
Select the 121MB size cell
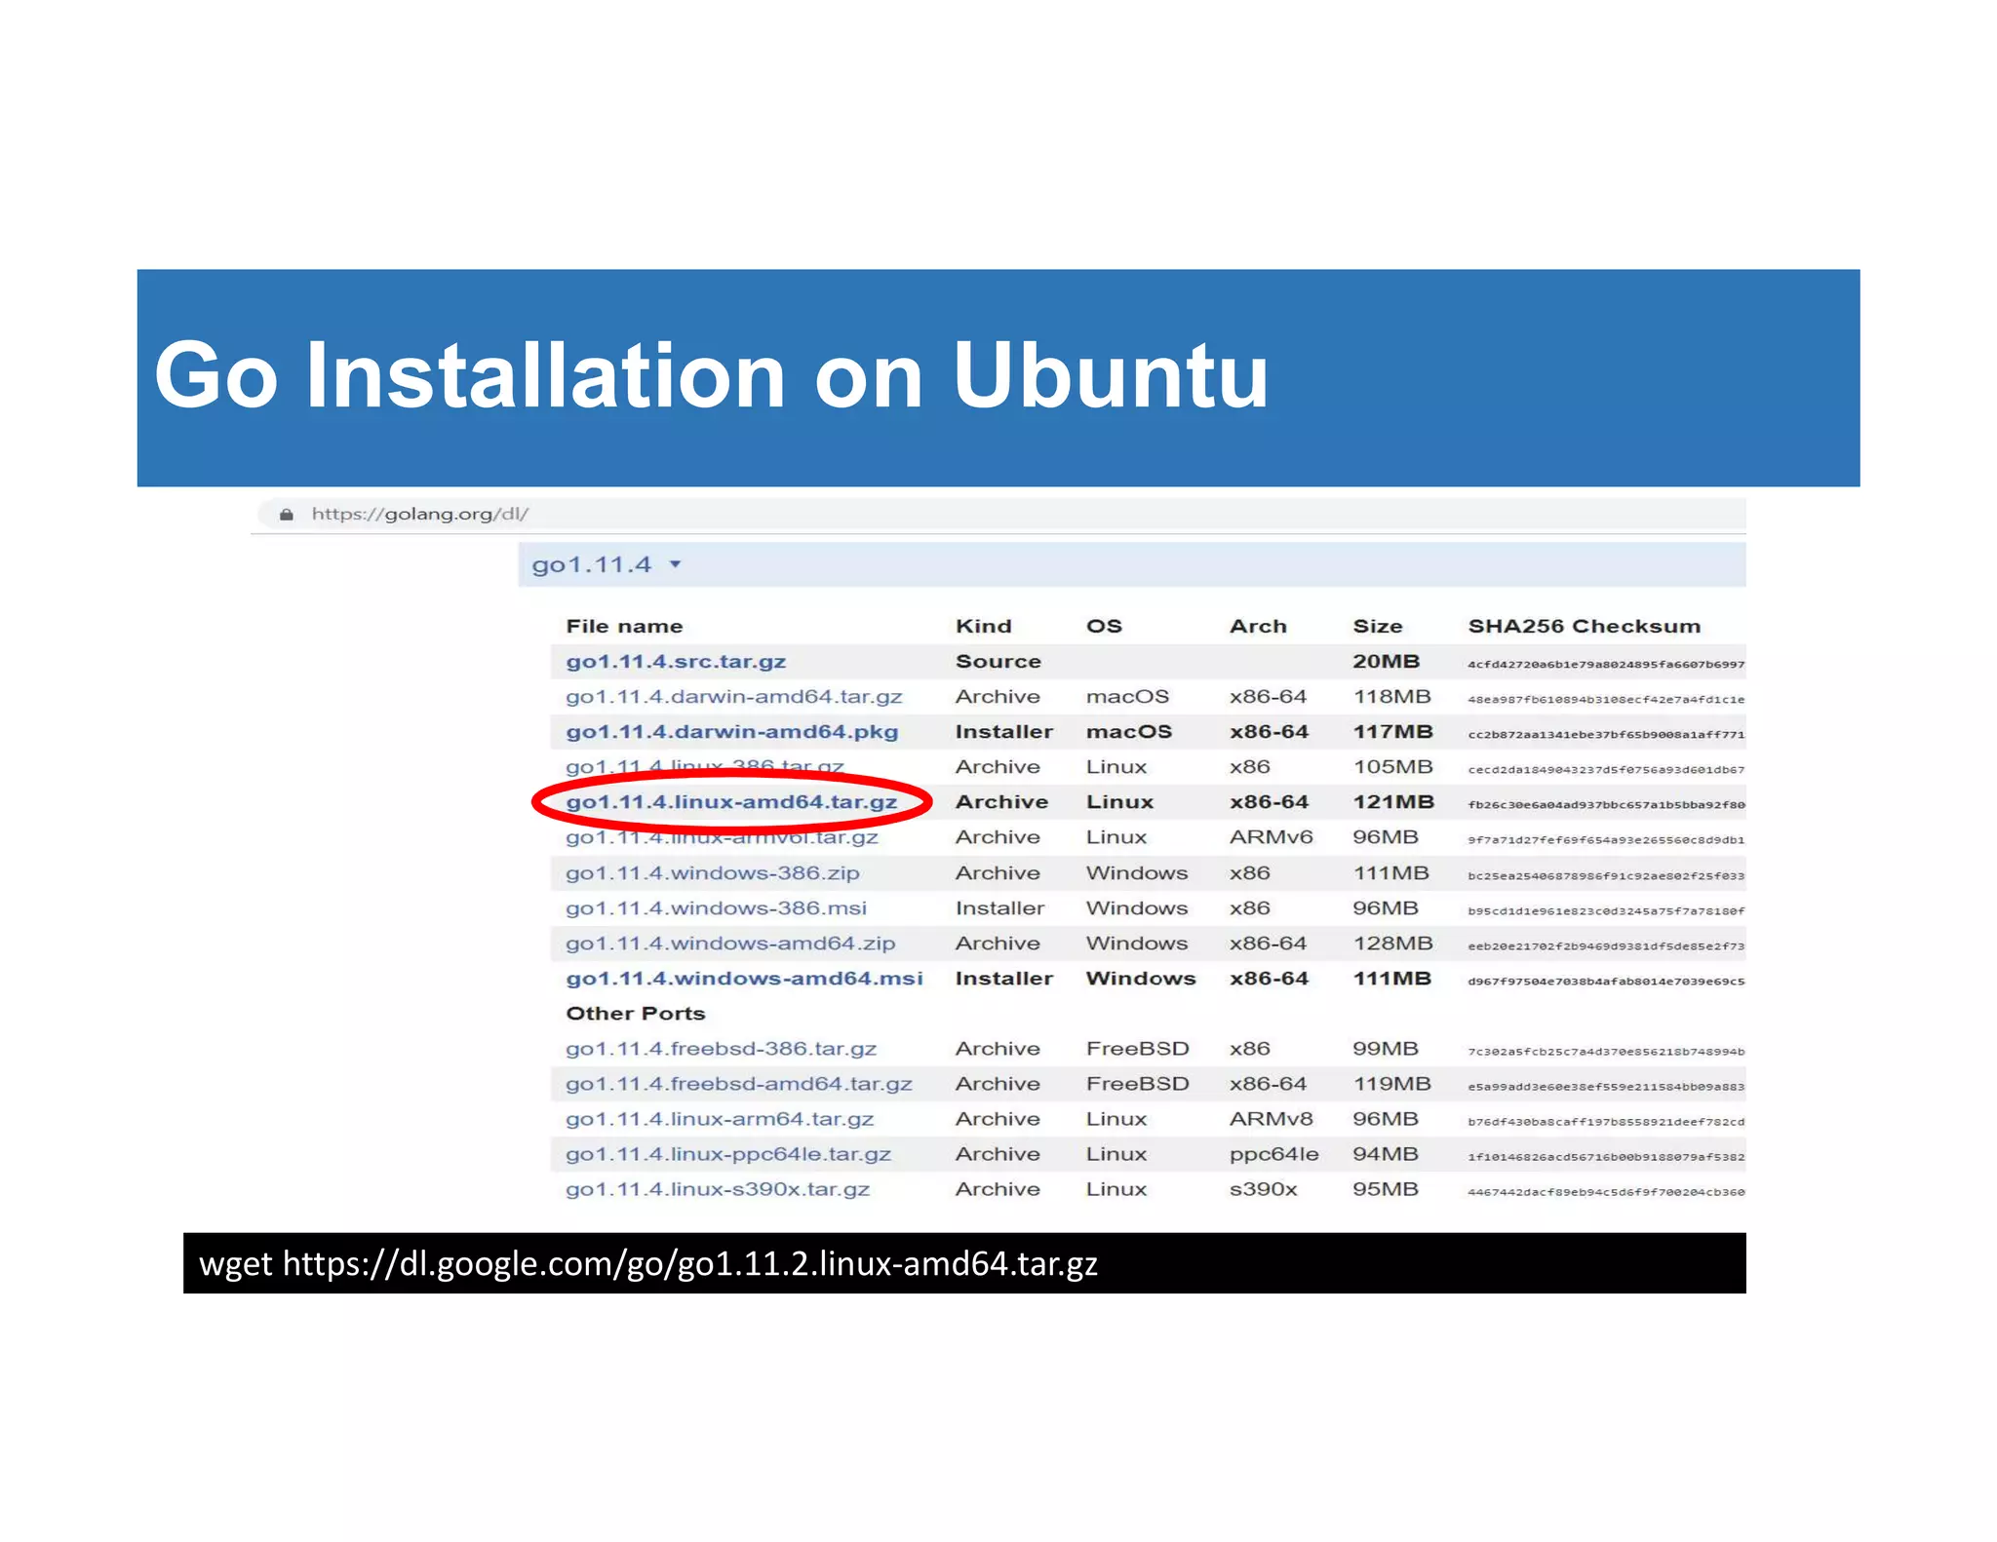[1392, 801]
